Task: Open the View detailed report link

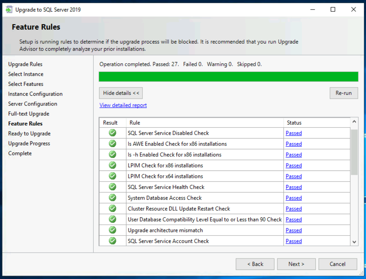Action: [x=123, y=105]
